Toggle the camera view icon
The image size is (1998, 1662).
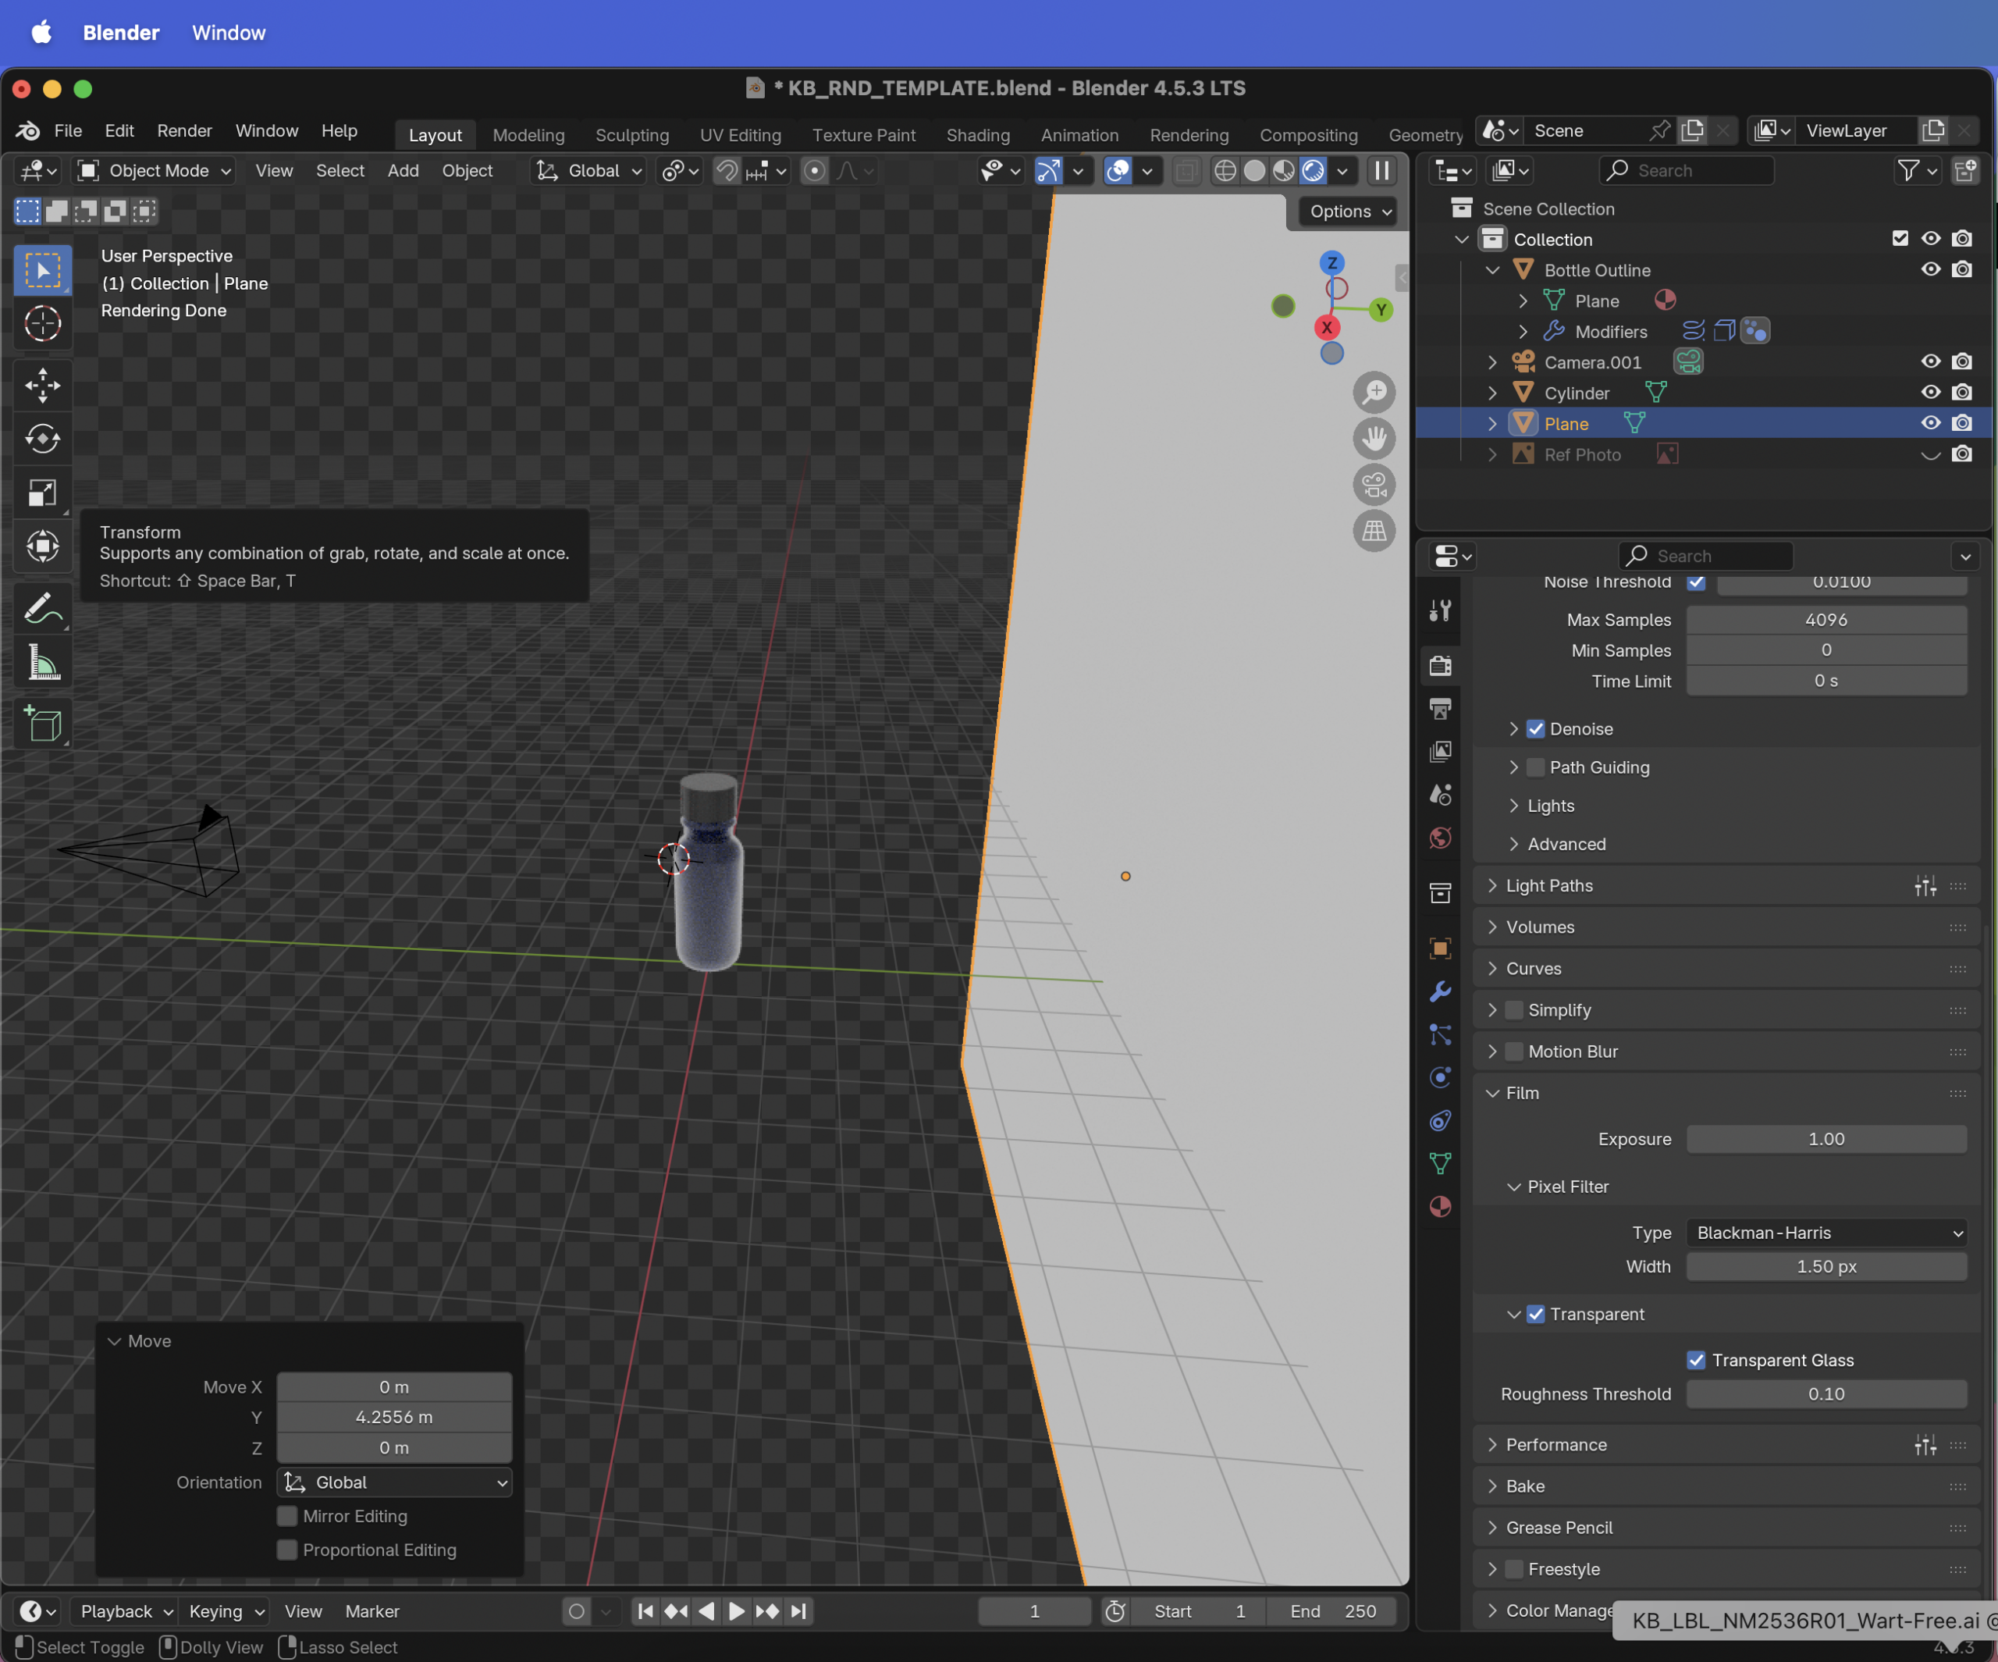tap(1374, 485)
